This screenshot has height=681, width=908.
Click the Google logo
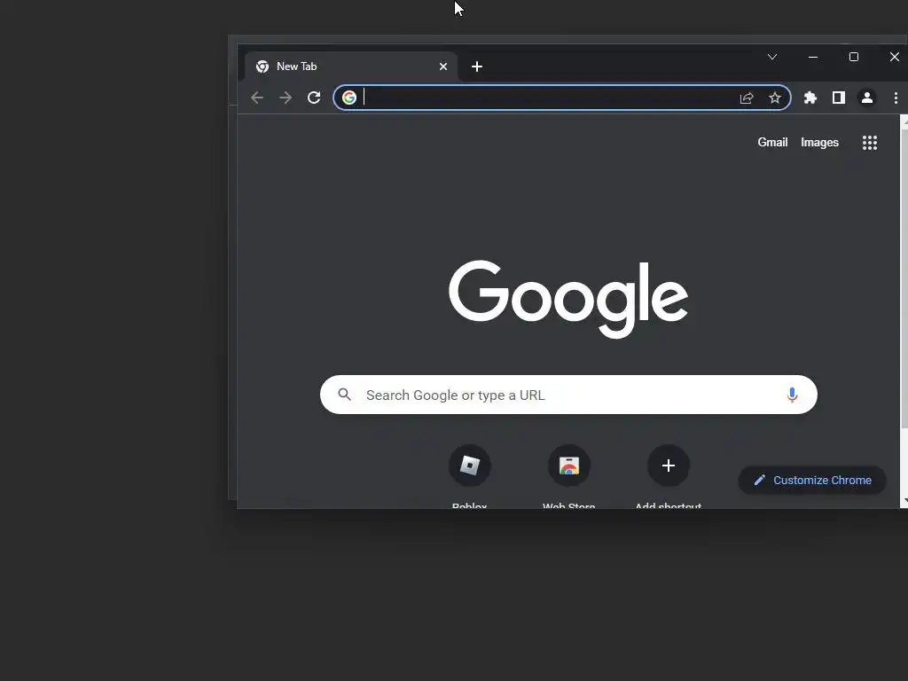pos(568,299)
